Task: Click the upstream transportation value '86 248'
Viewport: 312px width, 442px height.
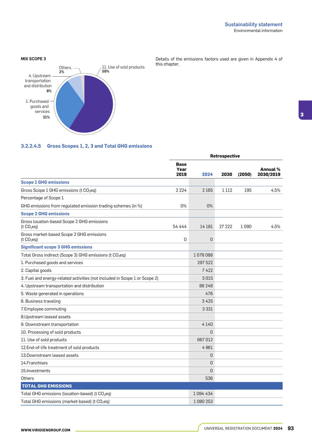Action: tap(206, 286)
